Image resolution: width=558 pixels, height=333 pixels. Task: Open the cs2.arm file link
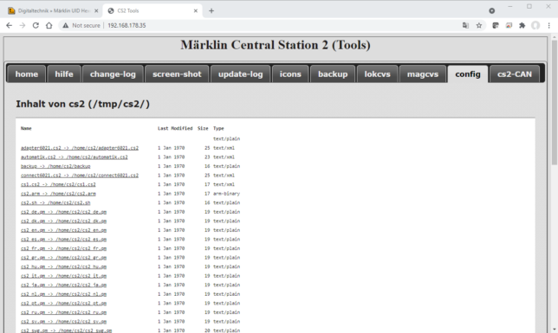tap(58, 194)
